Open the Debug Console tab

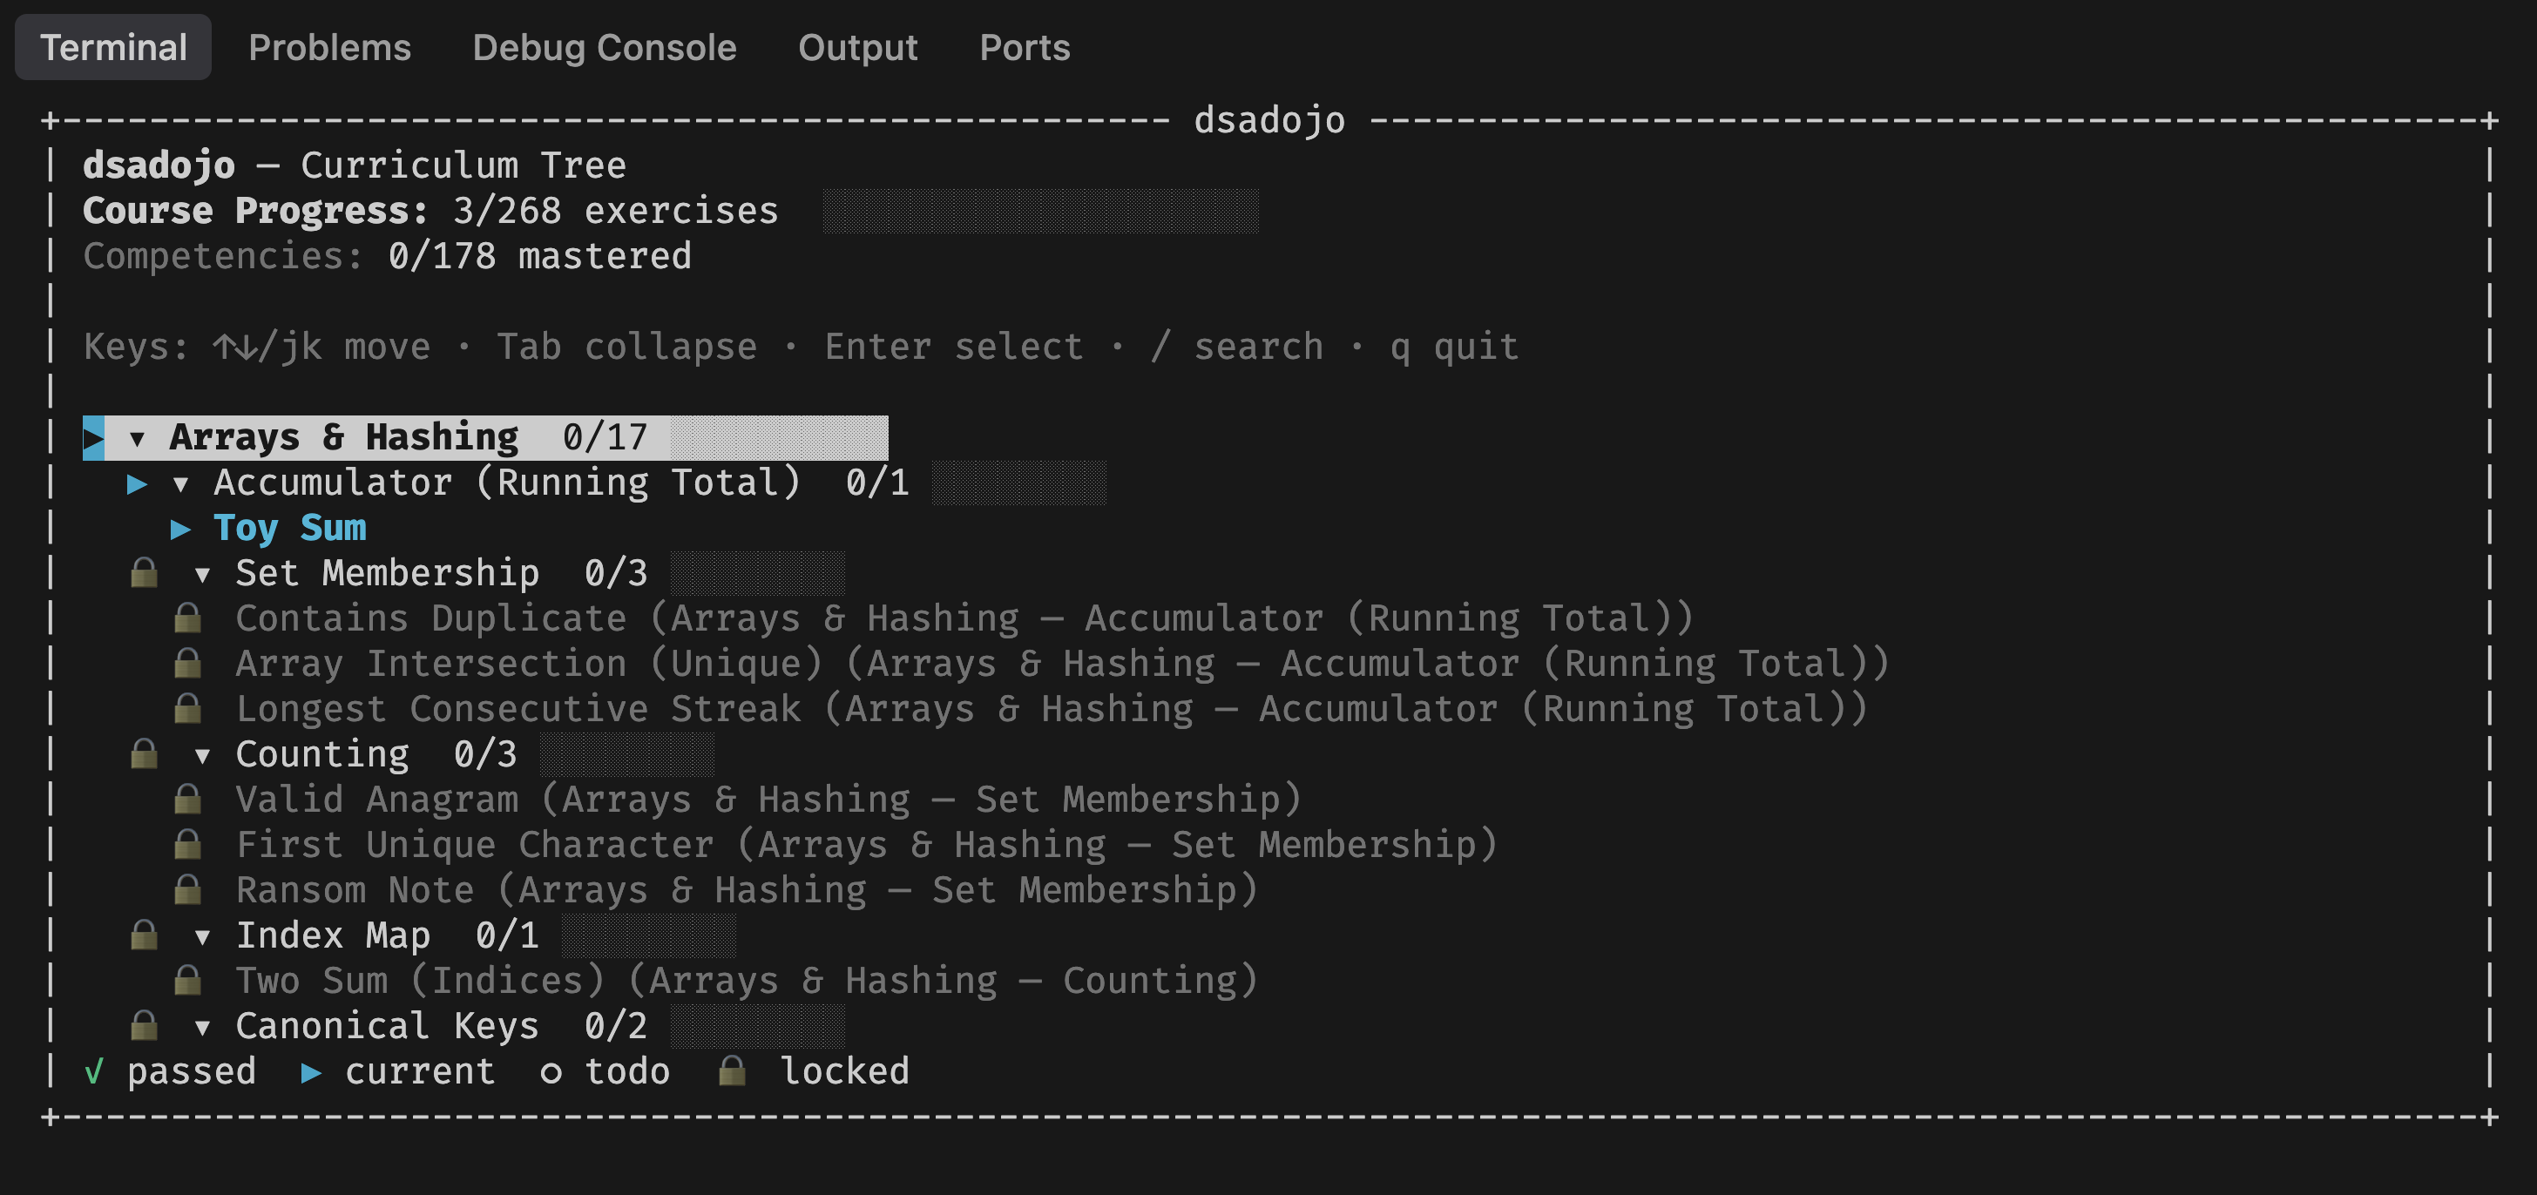click(604, 47)
